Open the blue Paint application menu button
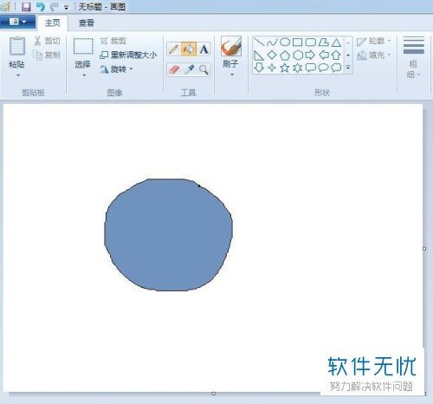433x404 pixels. click(x=17, y=22)
